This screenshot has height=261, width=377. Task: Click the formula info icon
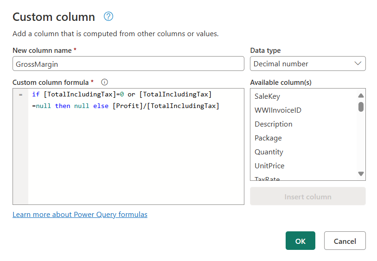point(104,82)
